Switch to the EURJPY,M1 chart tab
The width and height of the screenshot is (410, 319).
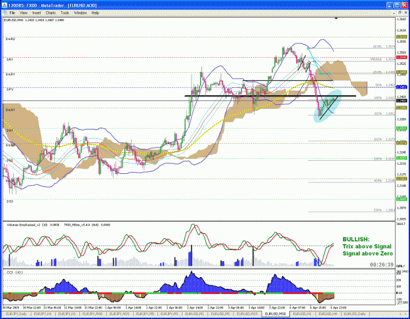coord(169,314)
